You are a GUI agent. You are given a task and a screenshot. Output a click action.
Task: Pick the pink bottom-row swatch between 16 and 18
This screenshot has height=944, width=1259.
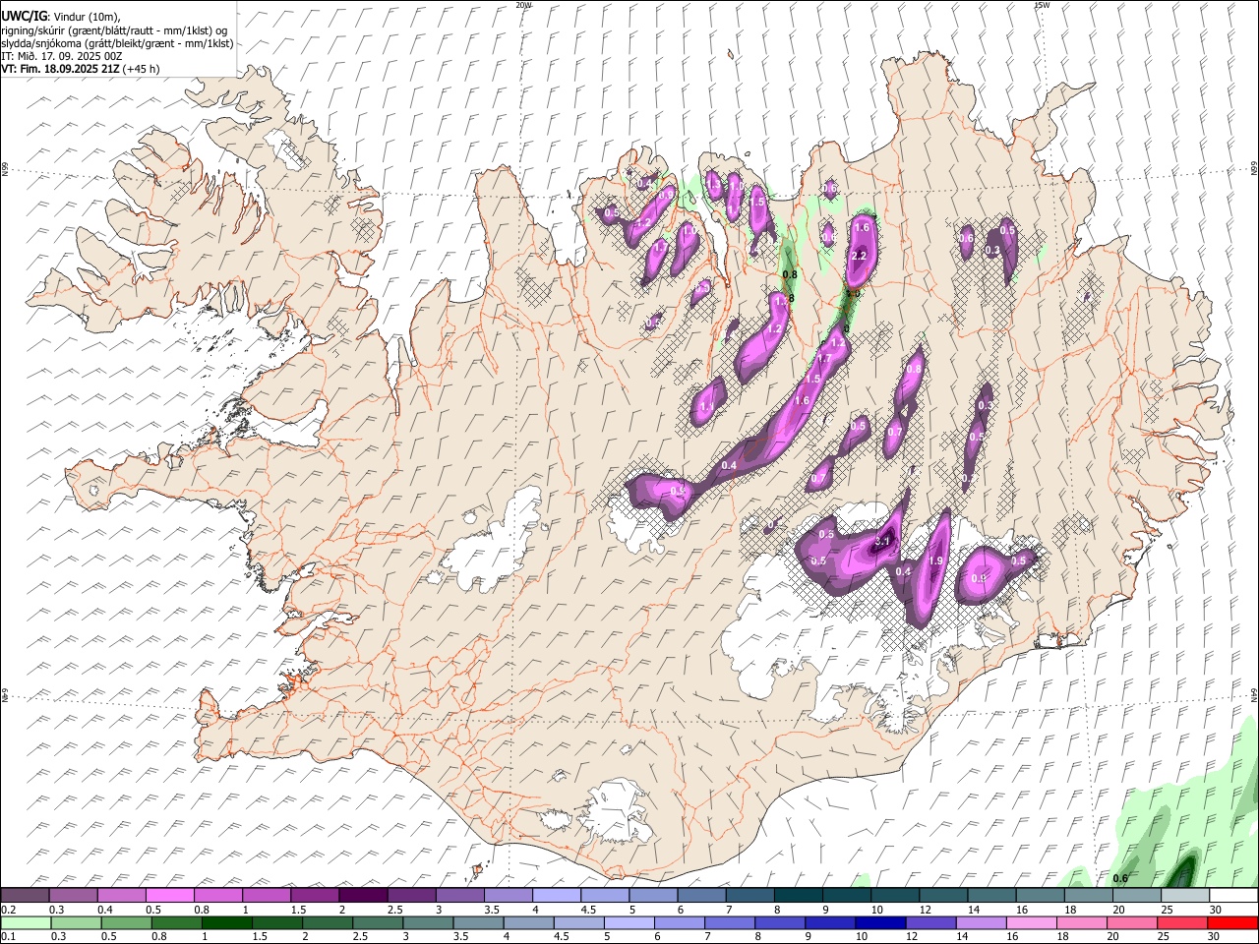[x=1032, y=922]
